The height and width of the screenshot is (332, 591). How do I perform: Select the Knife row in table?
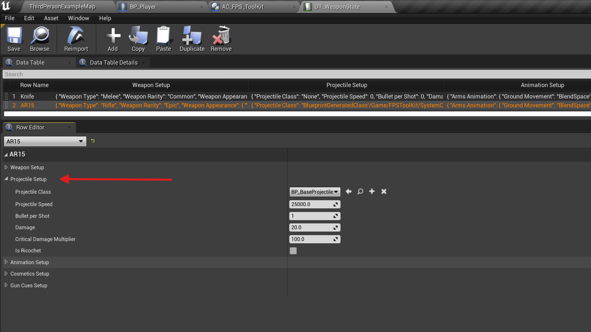pyautogui.click(x=27, y=97)
